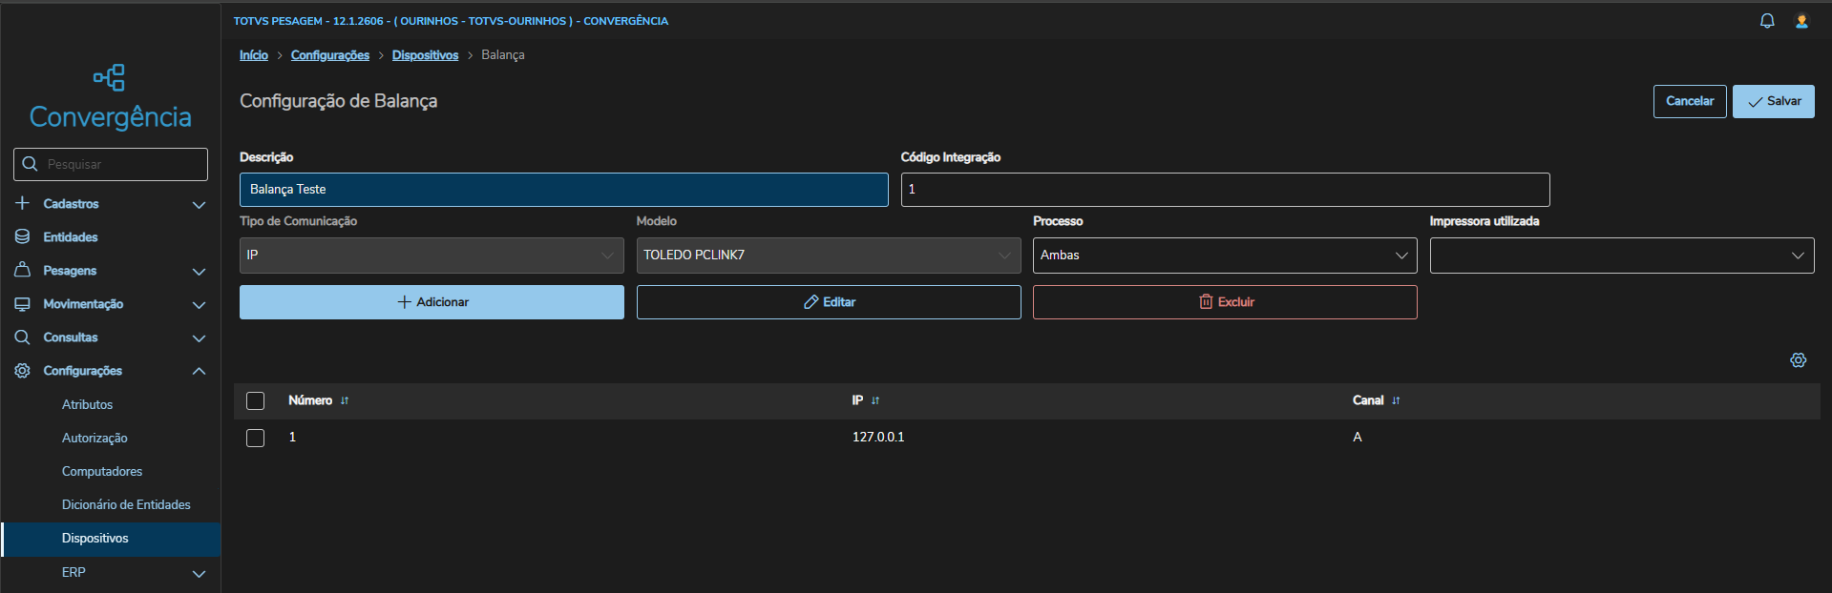Image resolution: width=1832 pixels, height=593 pixels.
Task: Click the Convergência logo icon
Action: click(110, 77)
